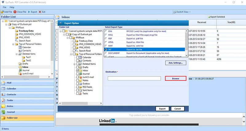
Task: Switch to the Calendar pane tab
Action: (27, 88)
